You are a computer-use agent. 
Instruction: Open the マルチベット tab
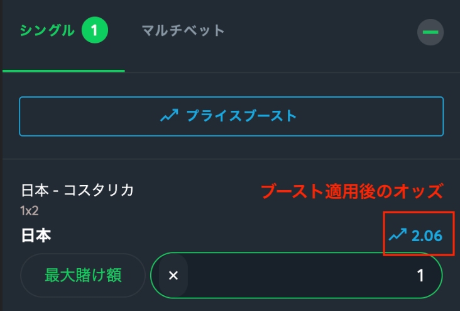(x=183, y=30)
